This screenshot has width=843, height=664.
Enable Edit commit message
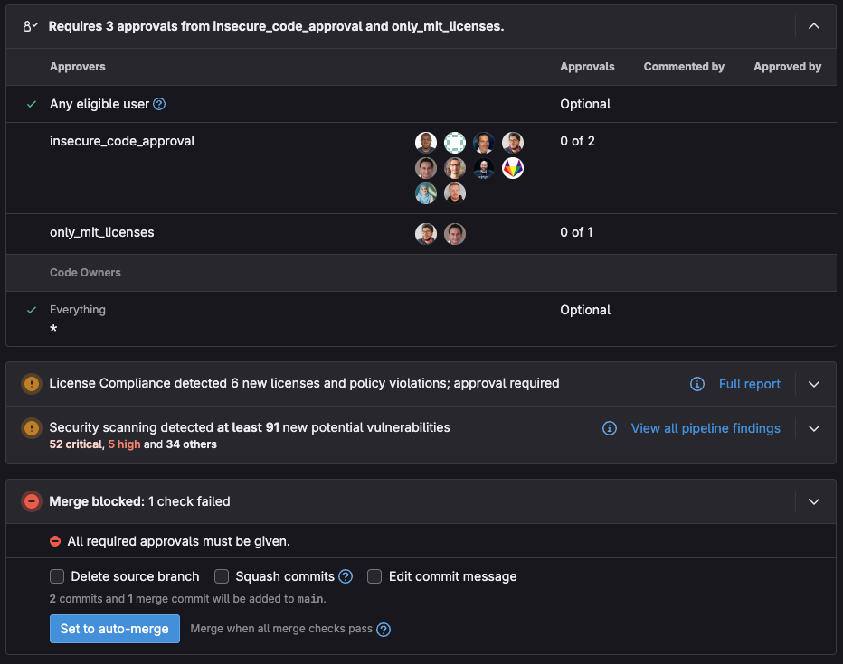(x=374, y=575)
